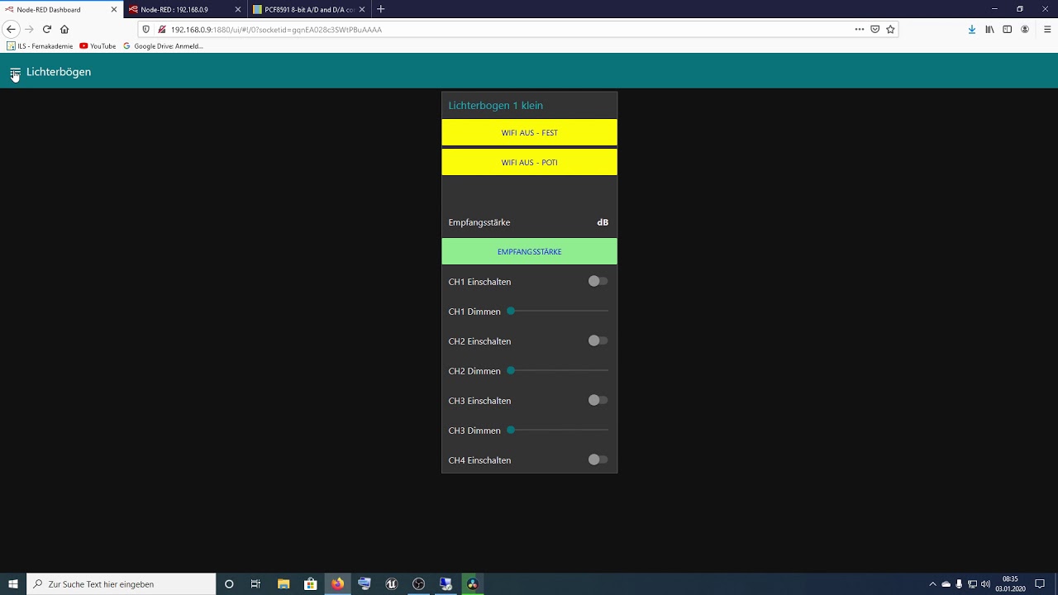Click the green EMPFANGSSTÄRKE button
Screen dimensions: 1058x595
[529, 251]
